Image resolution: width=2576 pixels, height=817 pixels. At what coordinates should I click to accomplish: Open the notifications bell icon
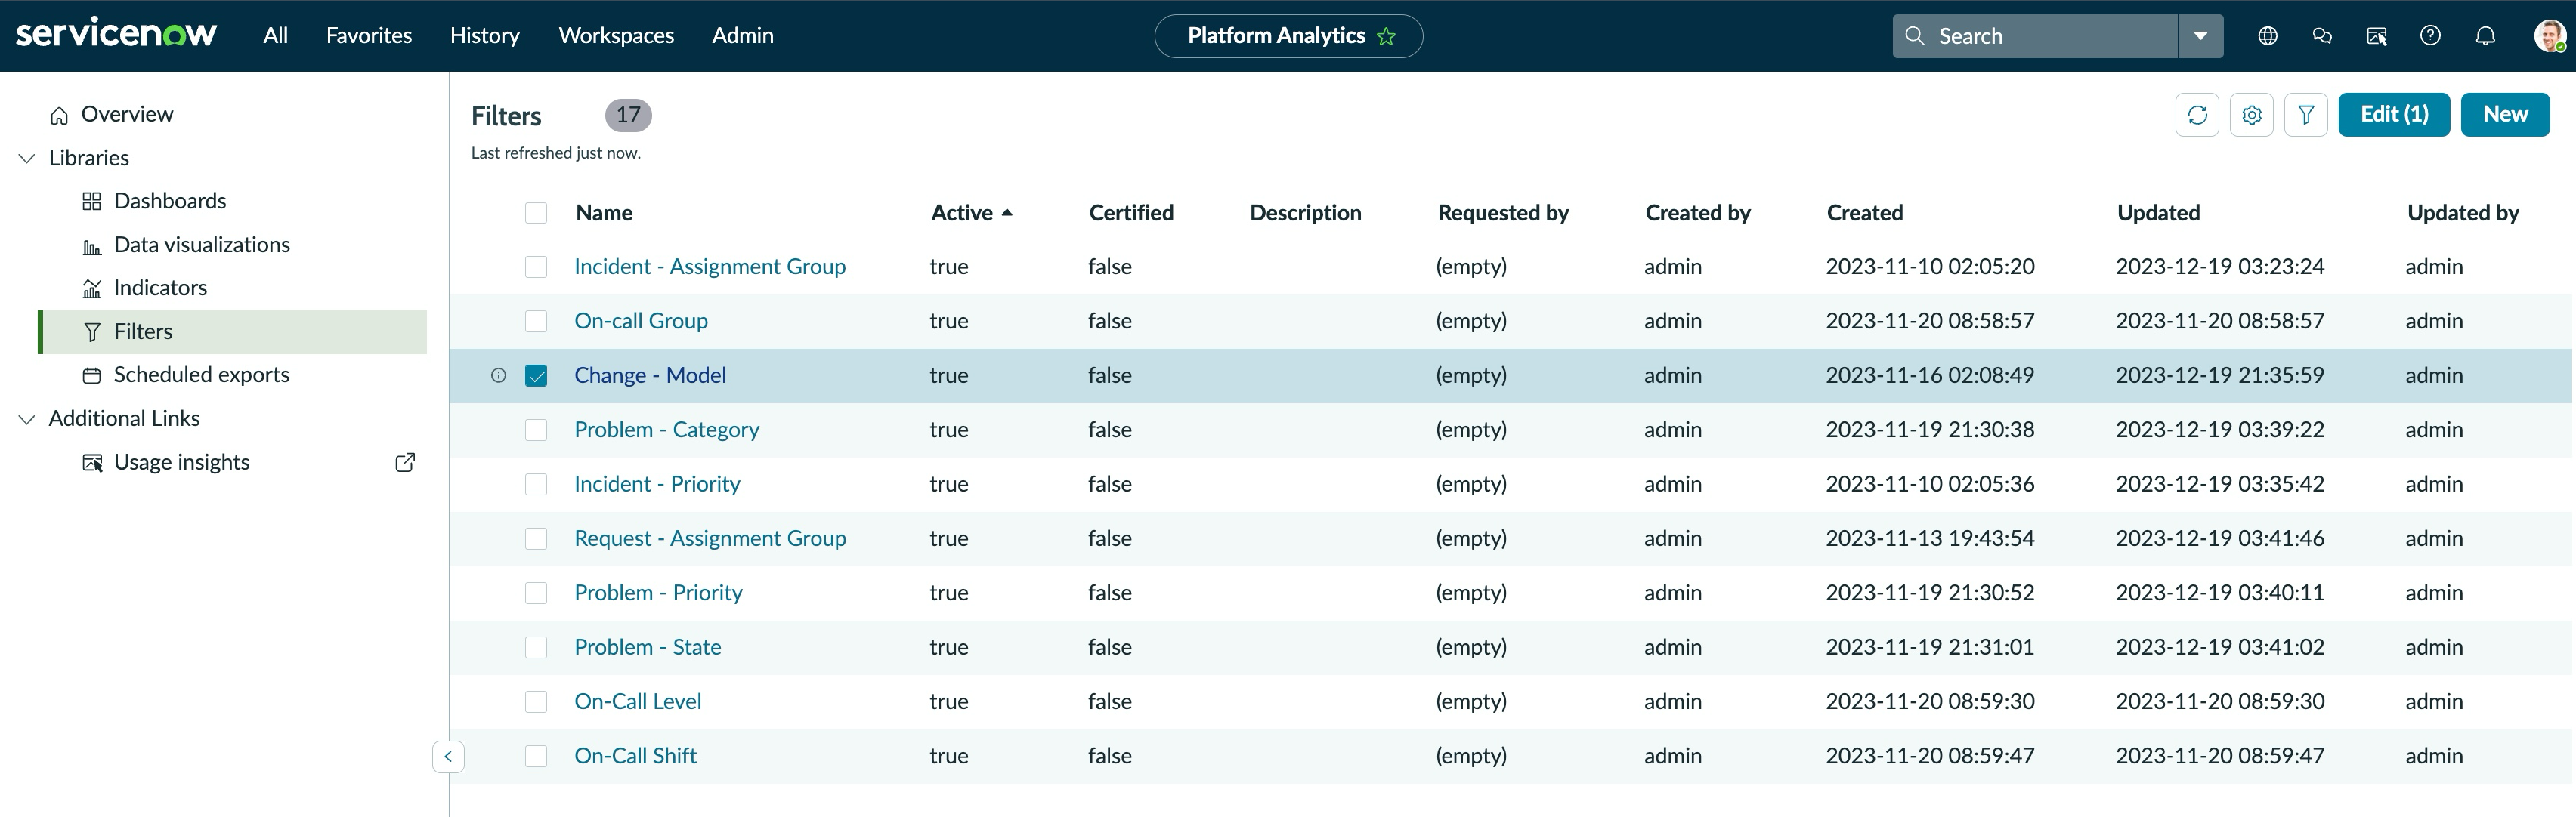[2485, 36]
